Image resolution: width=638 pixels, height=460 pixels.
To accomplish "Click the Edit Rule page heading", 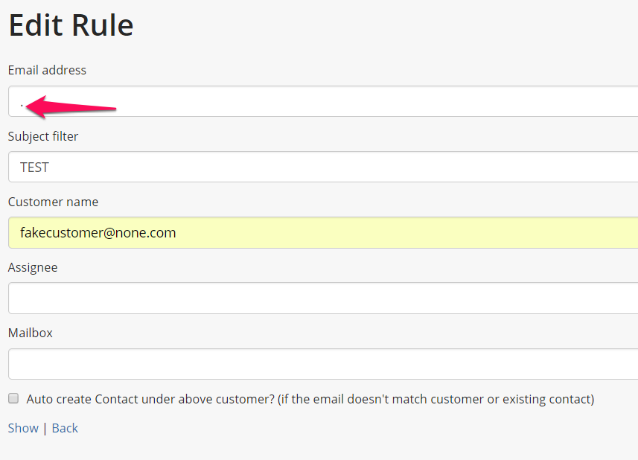I will 71,25.
